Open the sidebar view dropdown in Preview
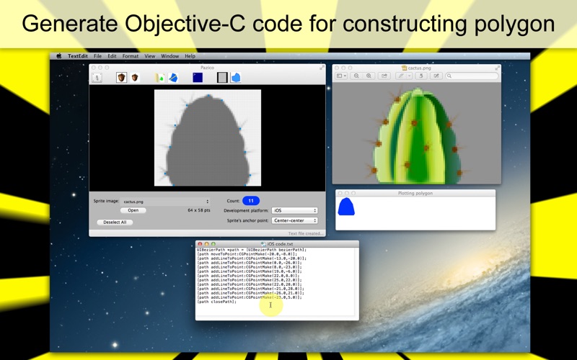Screen dimensions: 577x360 coord(340,76)
